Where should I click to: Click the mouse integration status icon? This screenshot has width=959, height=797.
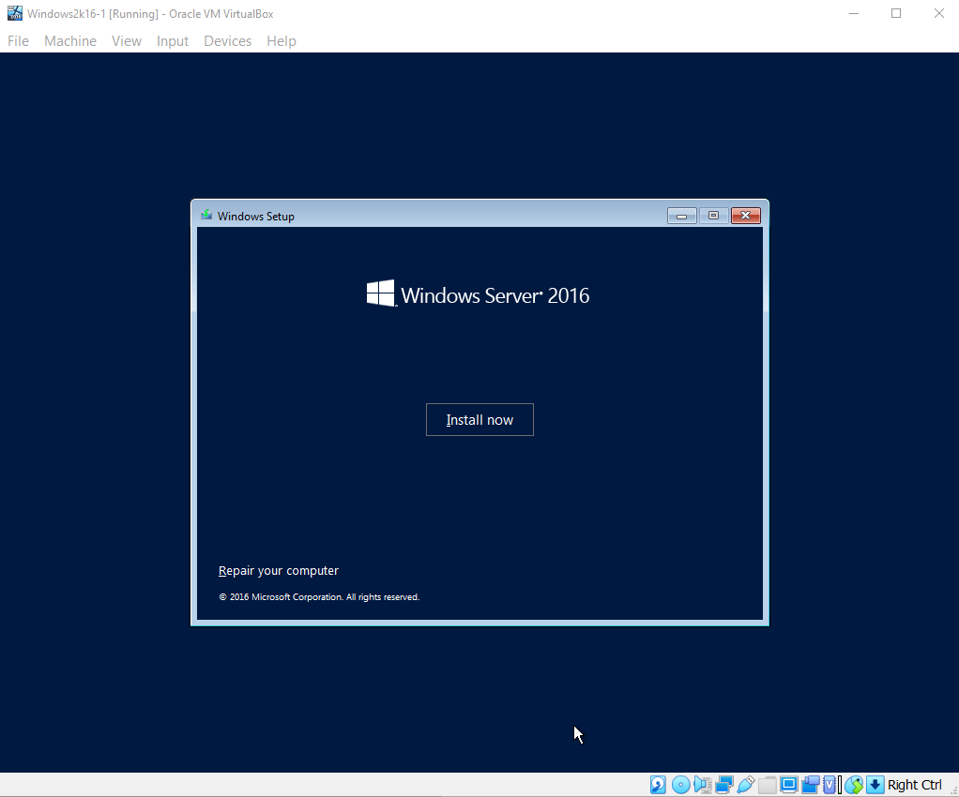(x=854, y=785)
